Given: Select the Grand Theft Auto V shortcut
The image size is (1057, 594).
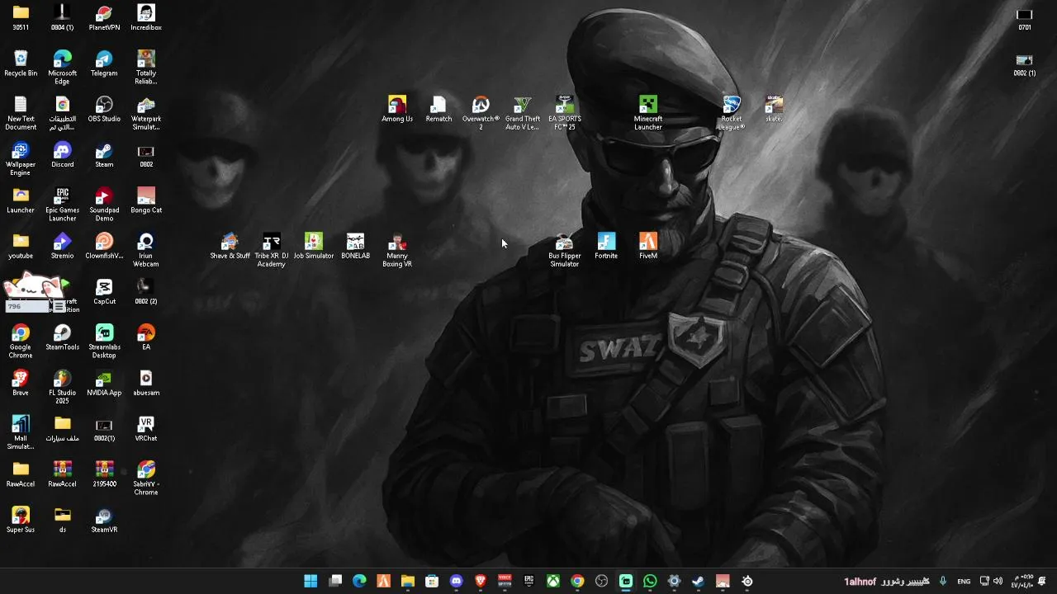Looking at the screenshot, I should pos(522,113).
